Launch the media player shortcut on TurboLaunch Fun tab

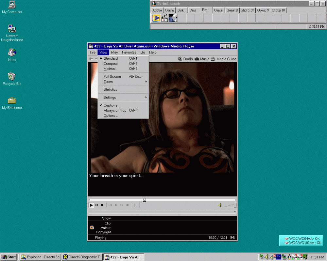click(x=156, y=18)
